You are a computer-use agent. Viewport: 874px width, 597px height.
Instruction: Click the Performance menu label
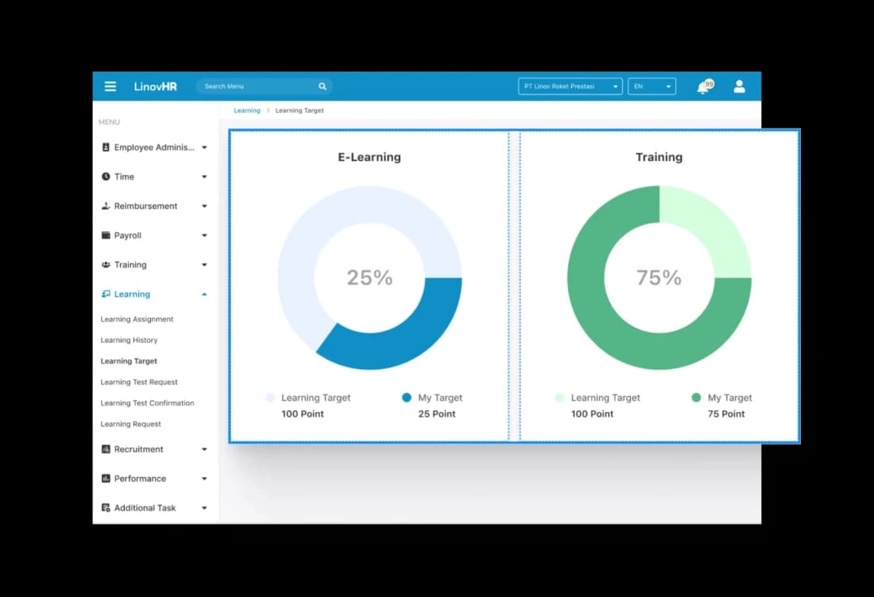[140, 479]
